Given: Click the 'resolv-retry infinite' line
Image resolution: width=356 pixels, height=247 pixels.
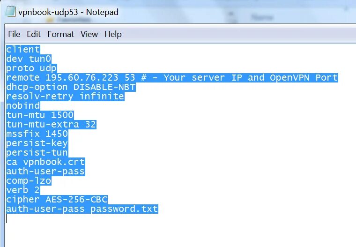Looking at the screenshot, I should click(66, 97).
